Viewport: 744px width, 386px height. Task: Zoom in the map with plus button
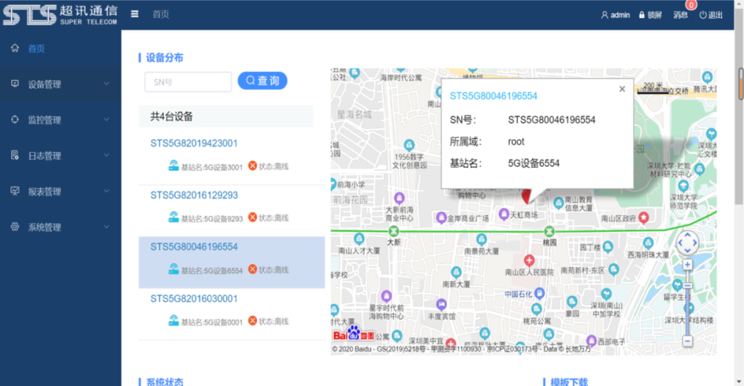(x=688, y=265)
